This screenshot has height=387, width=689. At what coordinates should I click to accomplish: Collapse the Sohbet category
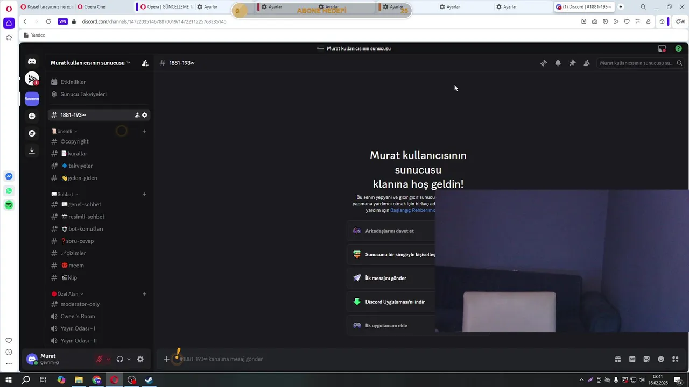point(65,194)
